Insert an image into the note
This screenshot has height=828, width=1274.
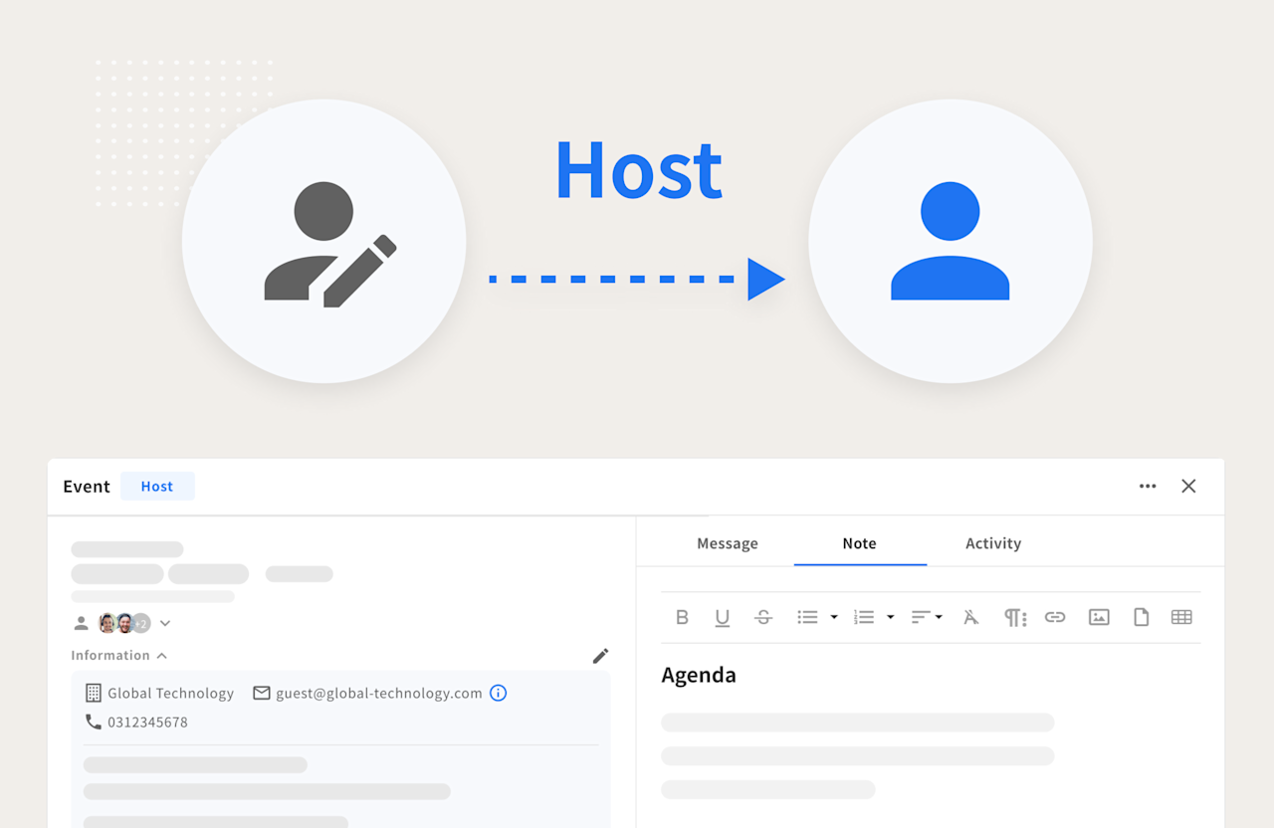coord(1098,617)
